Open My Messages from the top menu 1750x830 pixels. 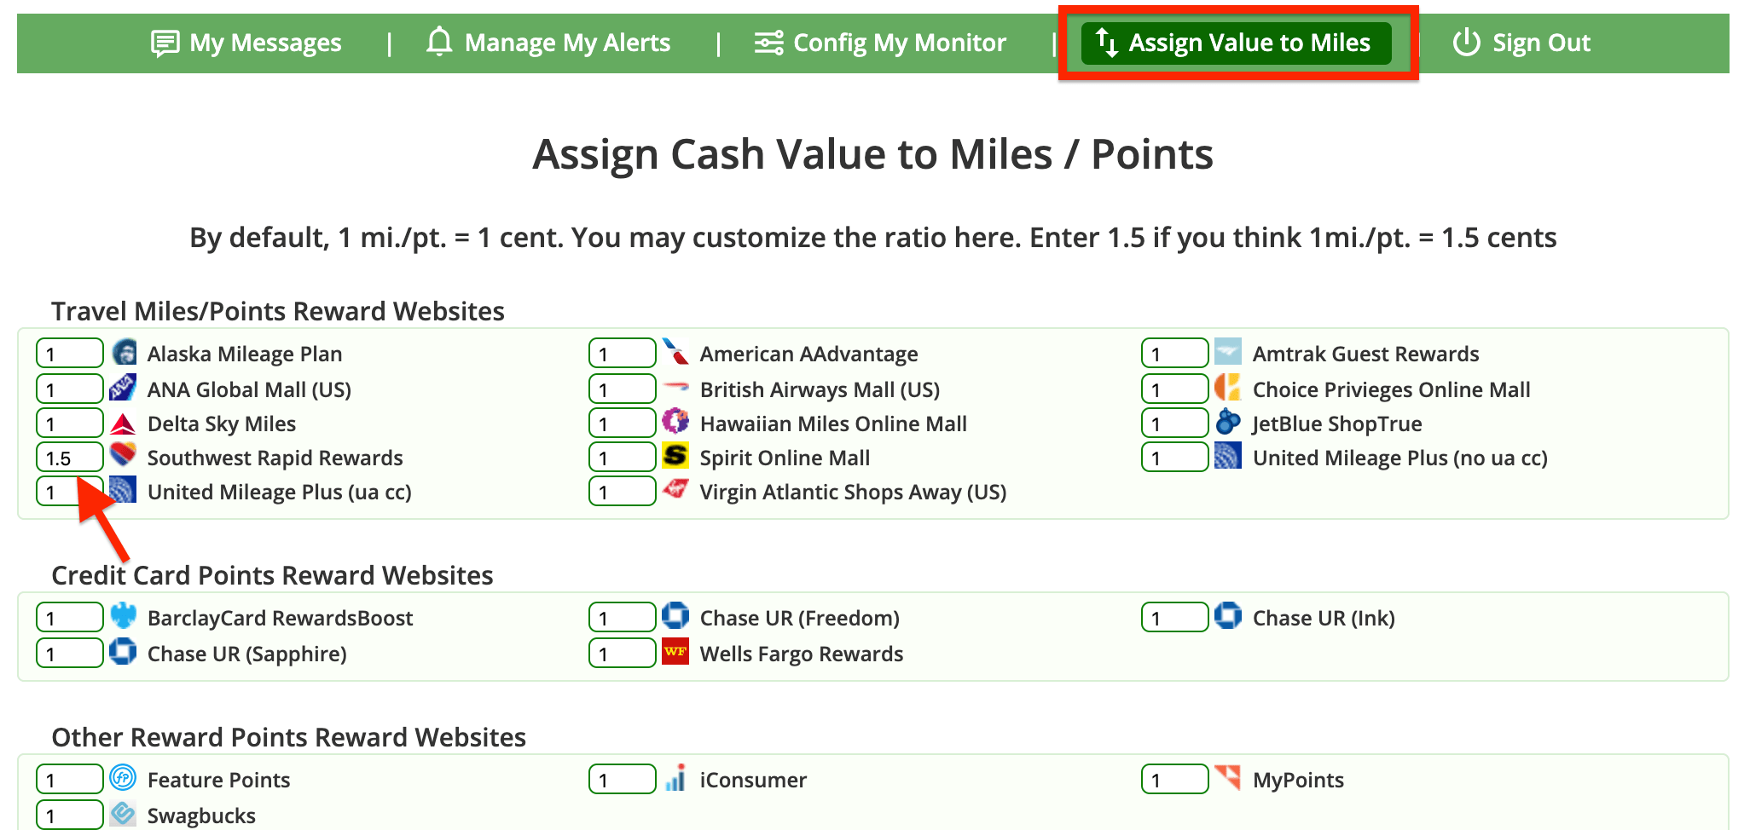tap(265, 42)
